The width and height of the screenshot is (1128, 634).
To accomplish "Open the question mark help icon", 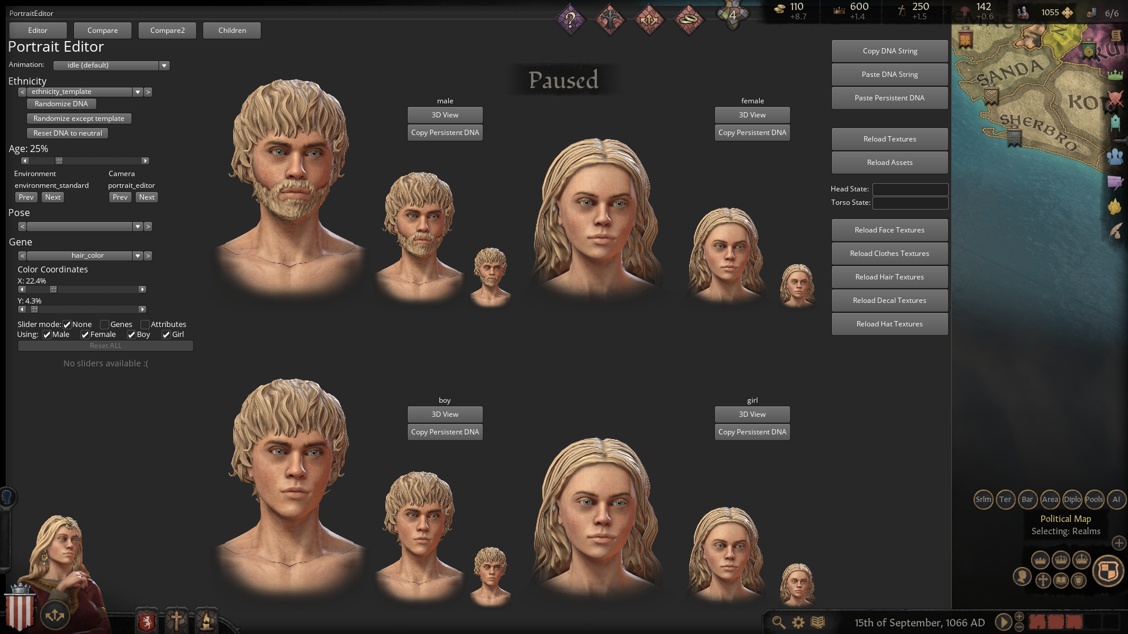I will (x=570, y=20).
